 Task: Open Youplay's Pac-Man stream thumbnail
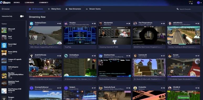coord(80,36)
